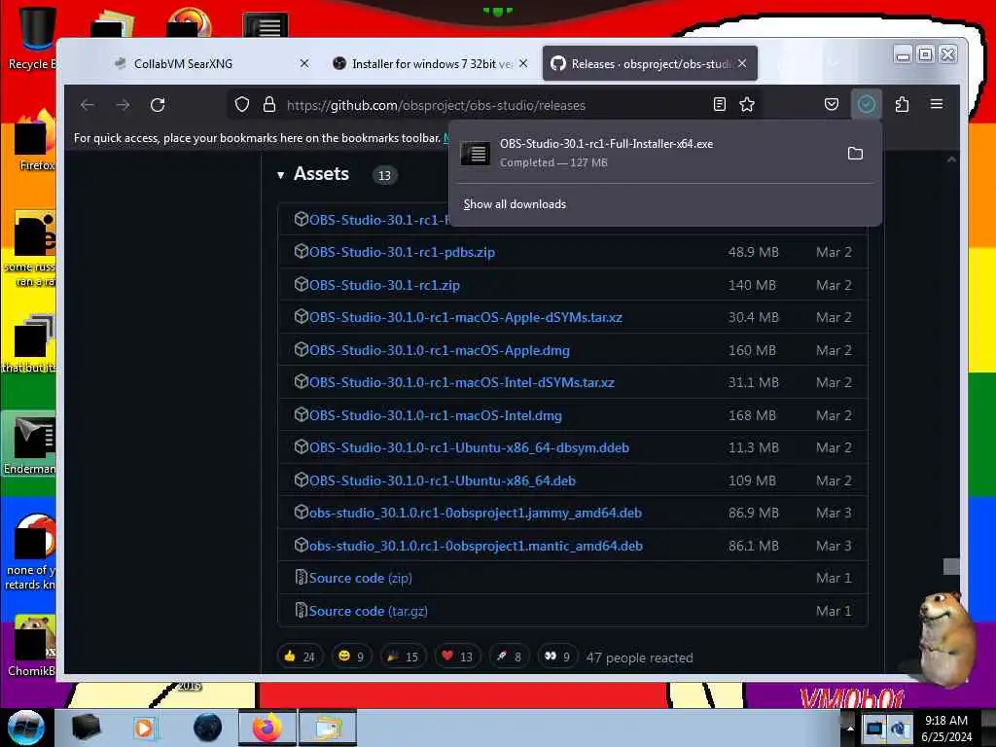This screenshot has height=747, width=996.
Task: Click heart reaction with 13
Action: point(457,657)
